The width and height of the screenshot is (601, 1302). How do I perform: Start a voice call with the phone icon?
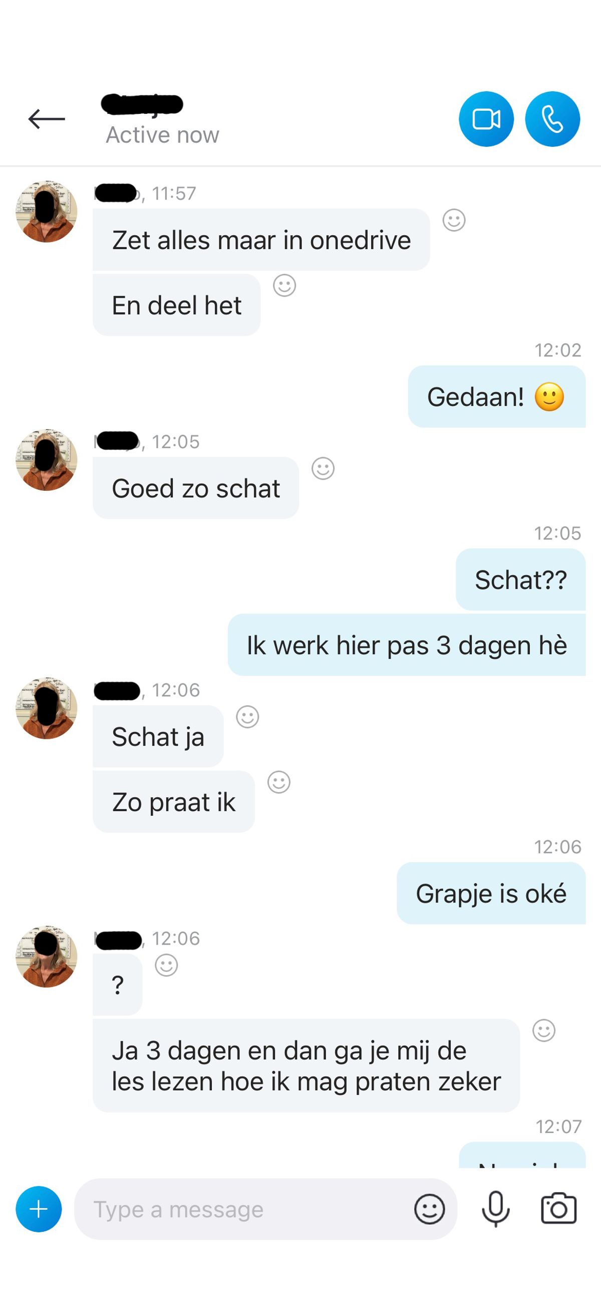(x=552, y=119)
